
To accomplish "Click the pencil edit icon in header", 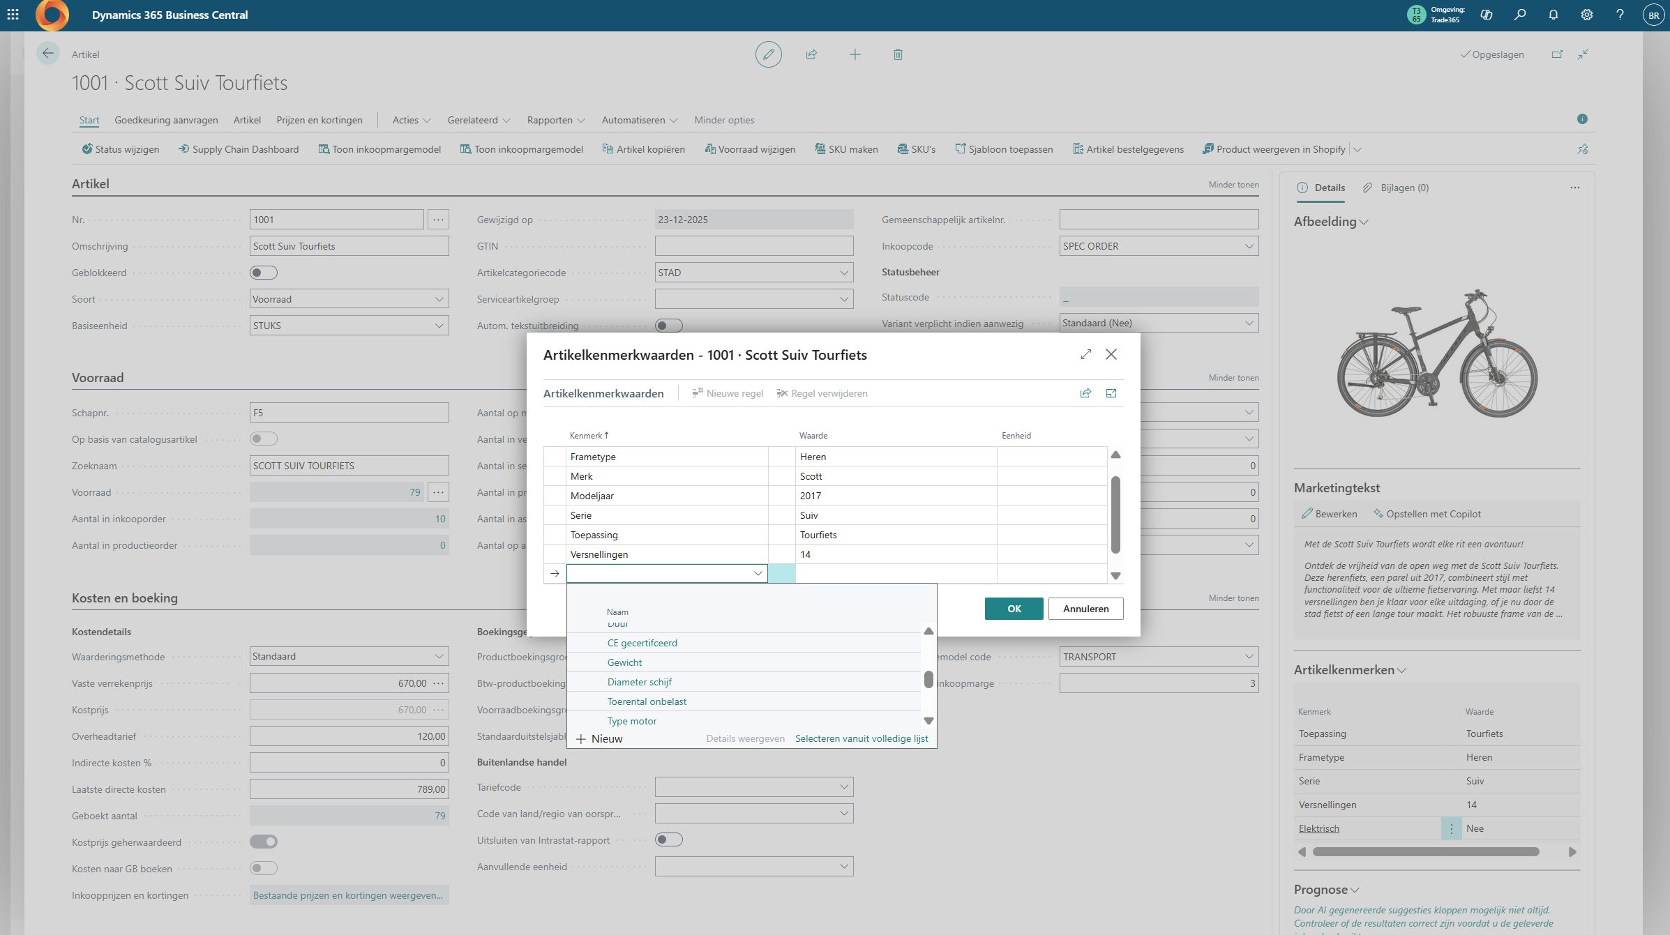I will 768,54.
